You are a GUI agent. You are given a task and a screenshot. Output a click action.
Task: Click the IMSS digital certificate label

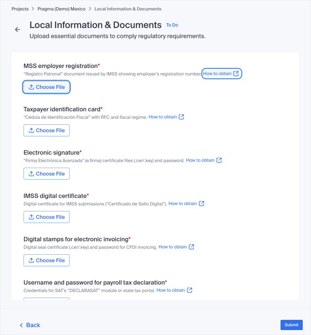[x=56, y=196]
